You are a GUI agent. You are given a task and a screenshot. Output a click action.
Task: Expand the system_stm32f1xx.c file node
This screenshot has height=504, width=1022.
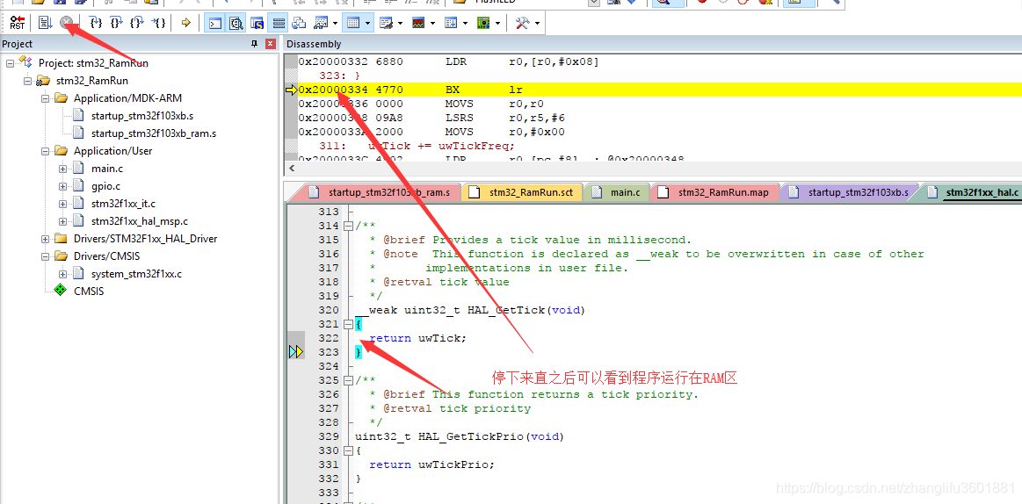(x=62, y=274)
